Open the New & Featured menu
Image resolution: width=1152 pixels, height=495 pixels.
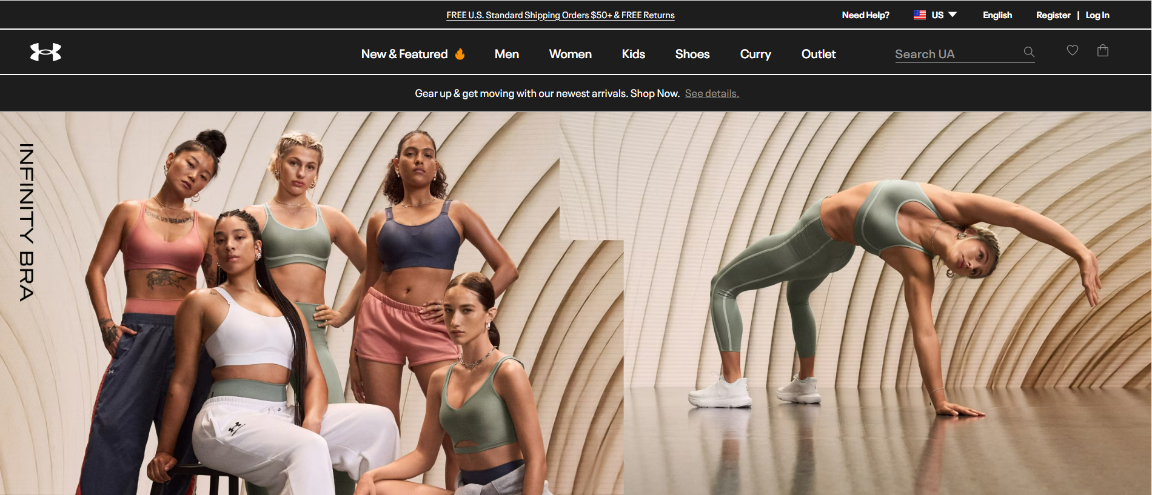tap(404, 54)
